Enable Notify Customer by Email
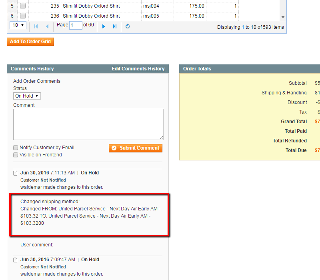Screen dimensions: 320x280 pos(16,148)
